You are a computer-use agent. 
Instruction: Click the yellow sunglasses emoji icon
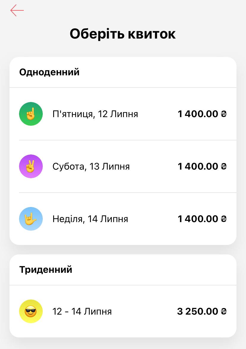31,311
